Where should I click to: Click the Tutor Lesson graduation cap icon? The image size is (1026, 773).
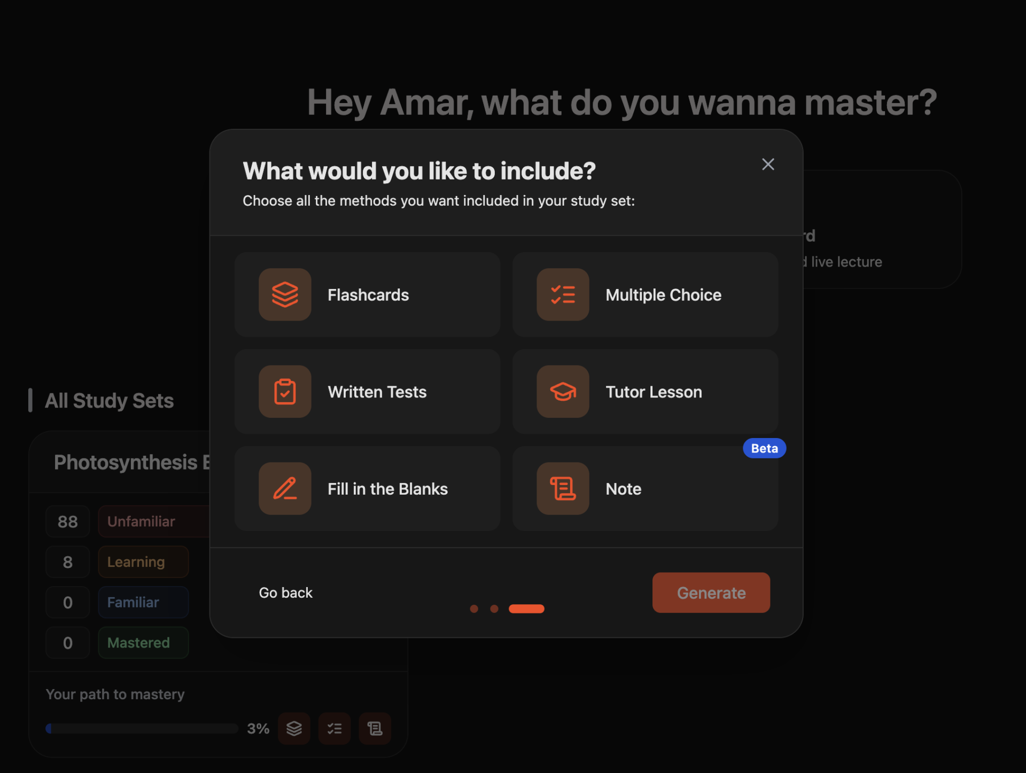(x=563, y=392)
